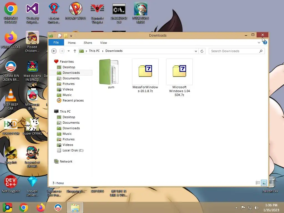Click the File Explorer taskbar button

(x=75, y=207)
